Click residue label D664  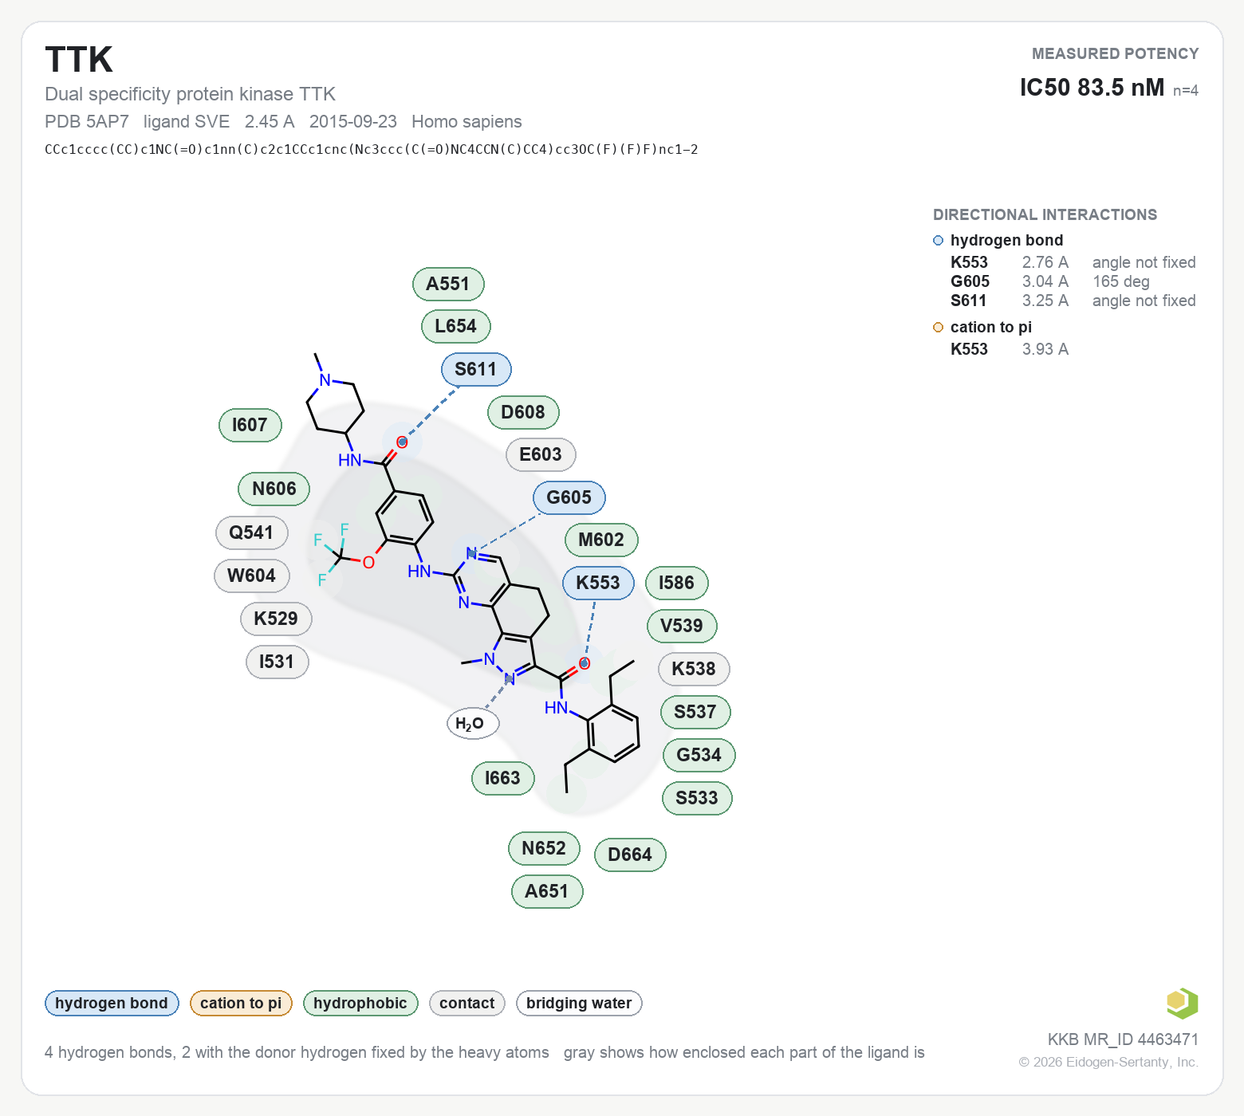coord(630,855)
